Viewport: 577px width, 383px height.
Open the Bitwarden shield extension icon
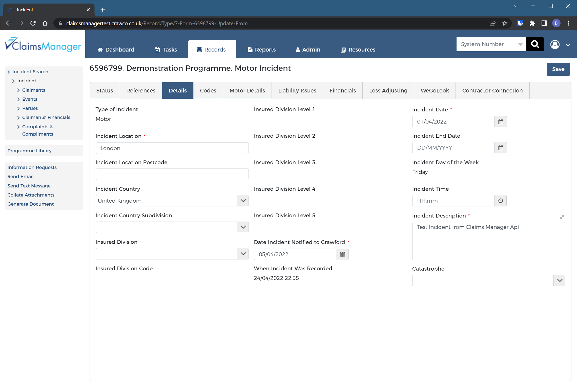coord(520,23)
